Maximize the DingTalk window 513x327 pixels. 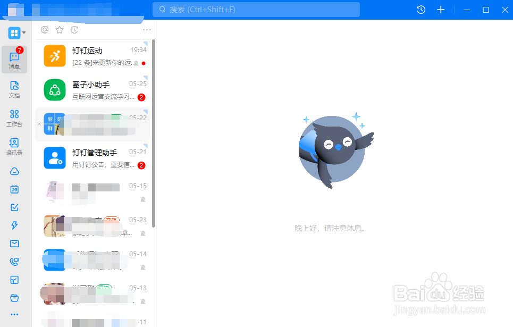click(486, 10)
